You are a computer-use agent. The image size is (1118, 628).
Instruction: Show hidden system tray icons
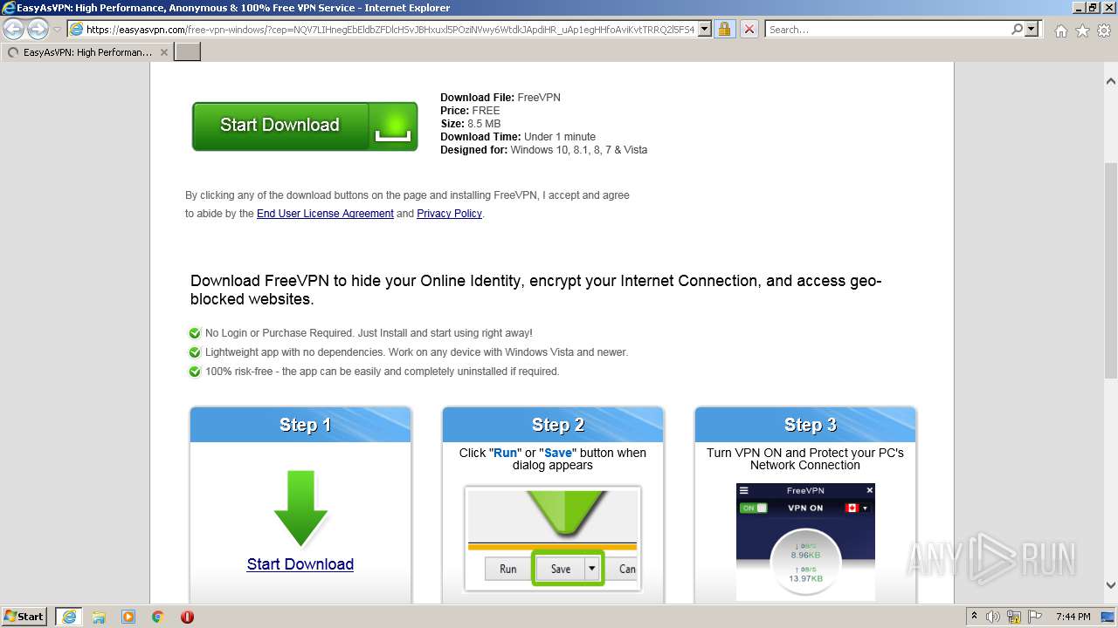974,617
